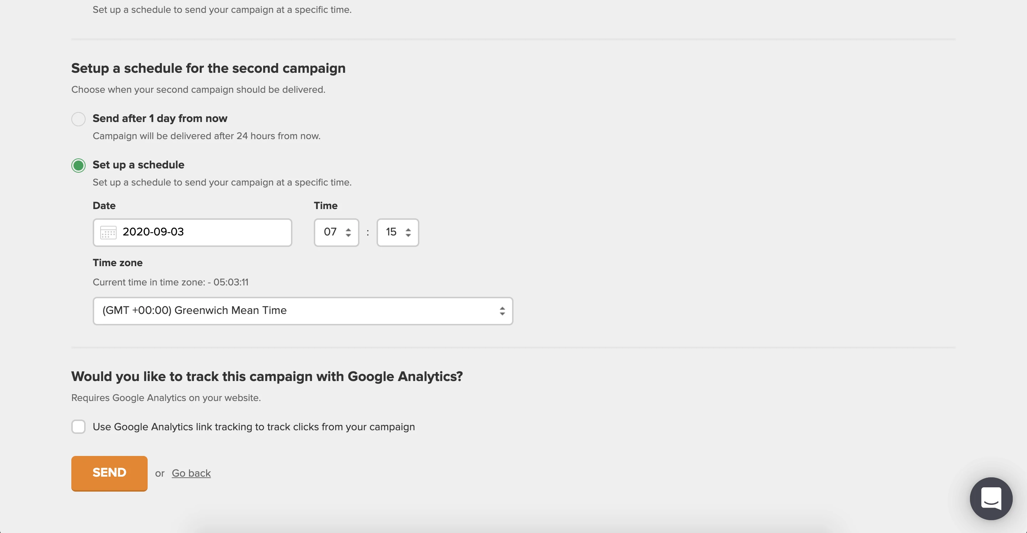Follow the 'Go back' link
The height and width of the screenshot is (533, 1027).
pyautogui.click(x=191, y=473)
